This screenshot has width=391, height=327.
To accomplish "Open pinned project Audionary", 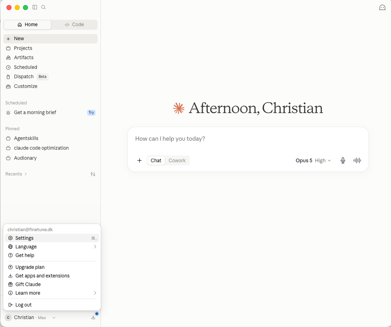I will pyautogui.click(x=50, y=158).
